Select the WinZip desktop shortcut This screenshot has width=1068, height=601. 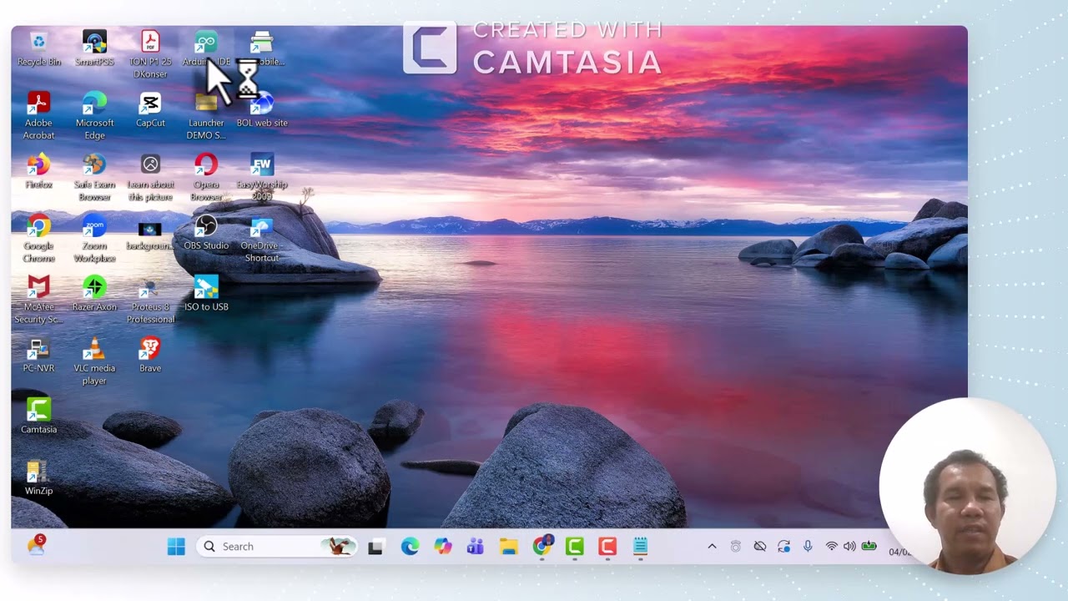38,478
